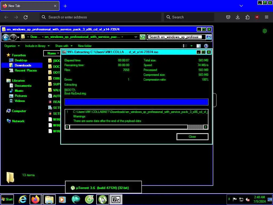Select Downloads in the navigation pane

[x=23, y=65]
